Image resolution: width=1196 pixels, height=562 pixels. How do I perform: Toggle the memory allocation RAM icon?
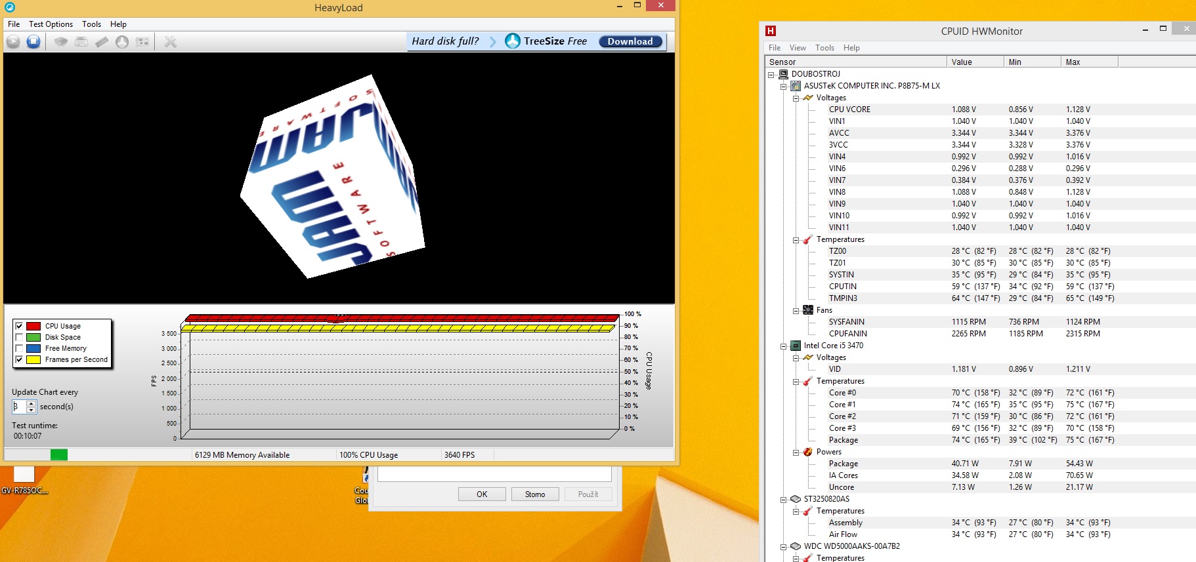coord(102,42)
